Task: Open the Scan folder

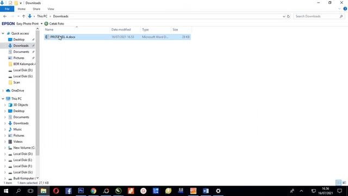Action: click(16, 82)
